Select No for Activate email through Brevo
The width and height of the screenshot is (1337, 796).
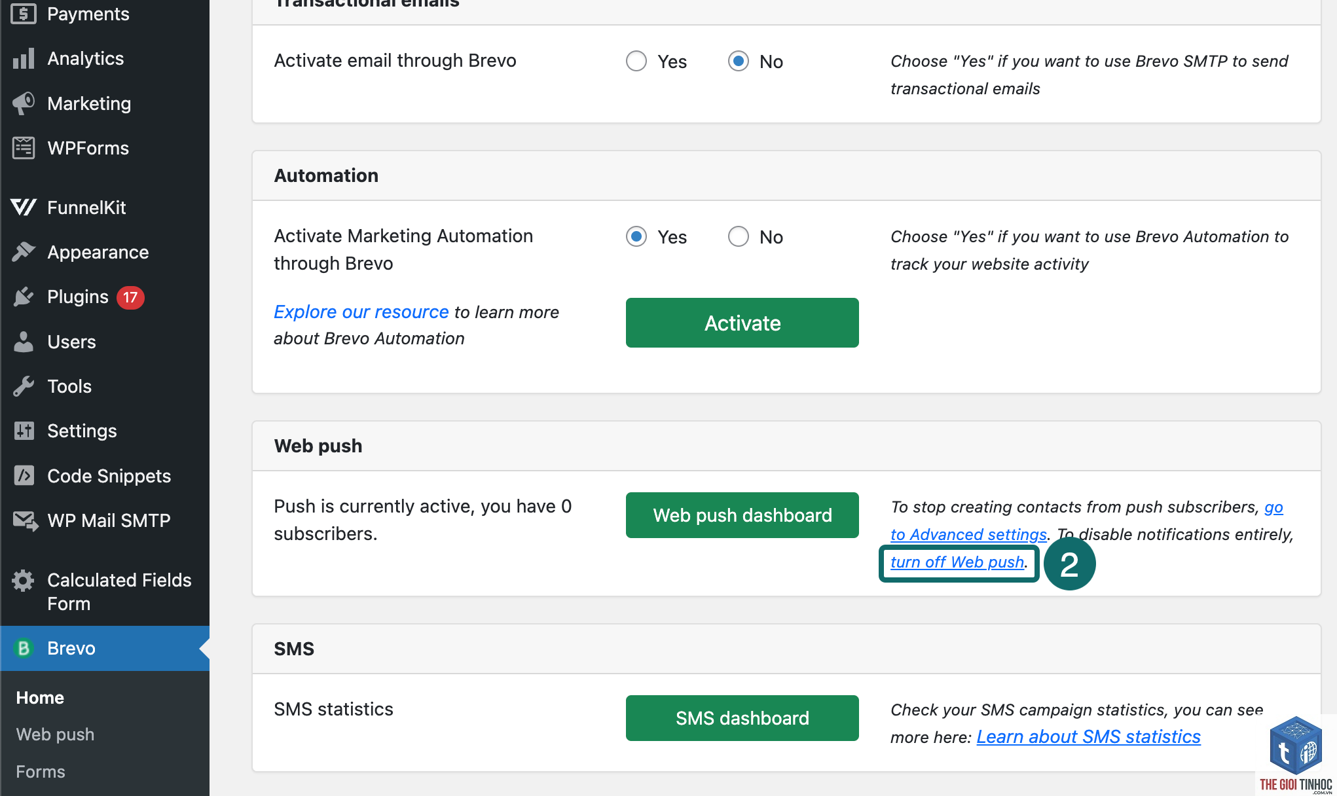coord(739,61)
